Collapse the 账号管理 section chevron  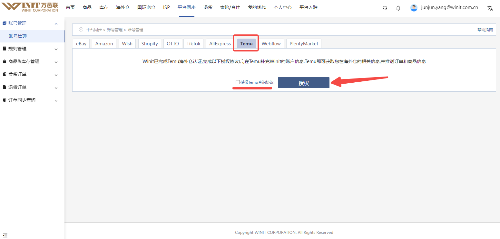pos(56,23)
